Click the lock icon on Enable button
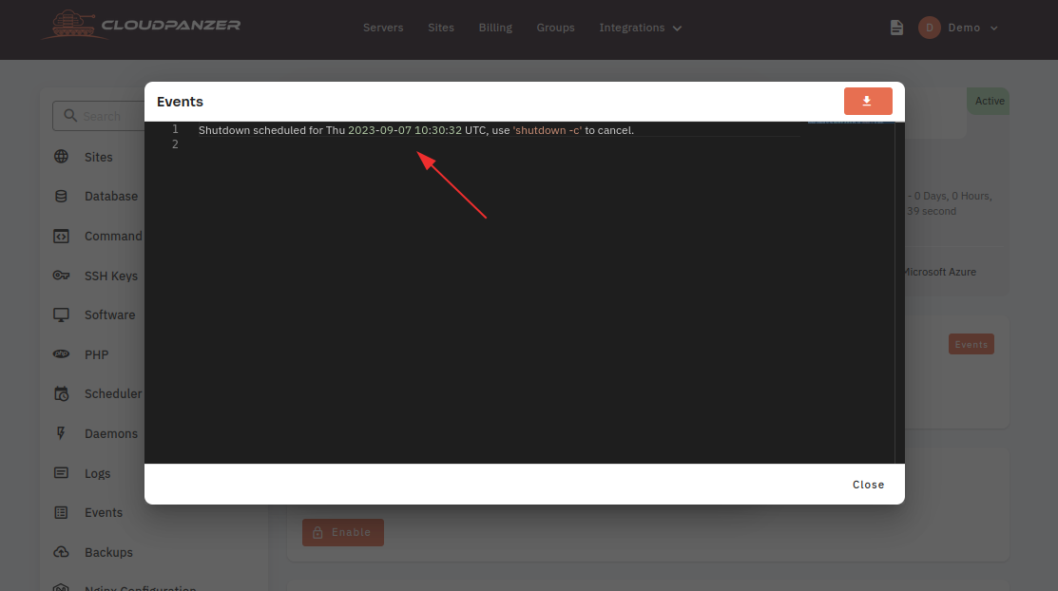 pyautogui.click(x=317, y=532)
